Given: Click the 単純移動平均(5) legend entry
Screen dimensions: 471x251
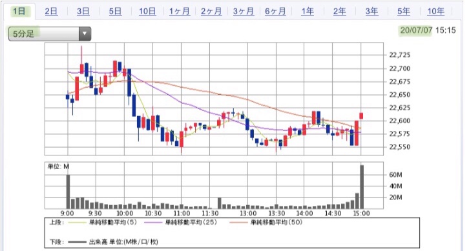Looking at the screenshot, I should pos(103,223).
